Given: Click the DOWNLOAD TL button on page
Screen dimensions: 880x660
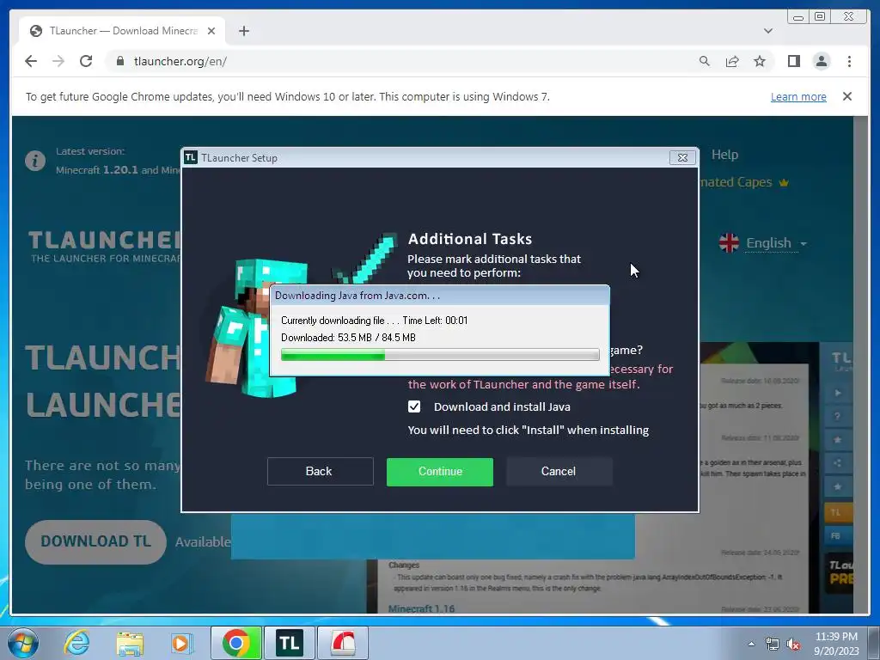Looking at the screenshot, I should (95, 541).
